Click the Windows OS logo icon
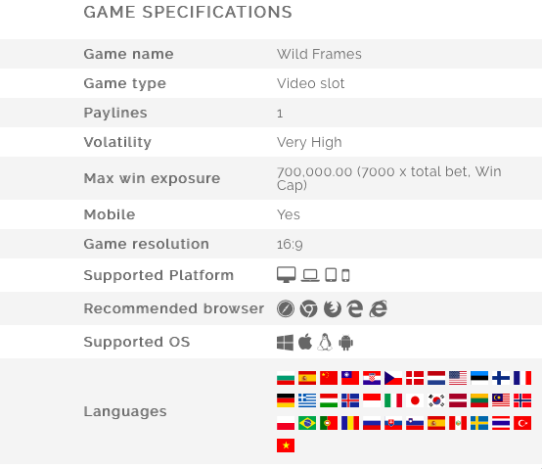542x469 pixels. click(285, 343)
